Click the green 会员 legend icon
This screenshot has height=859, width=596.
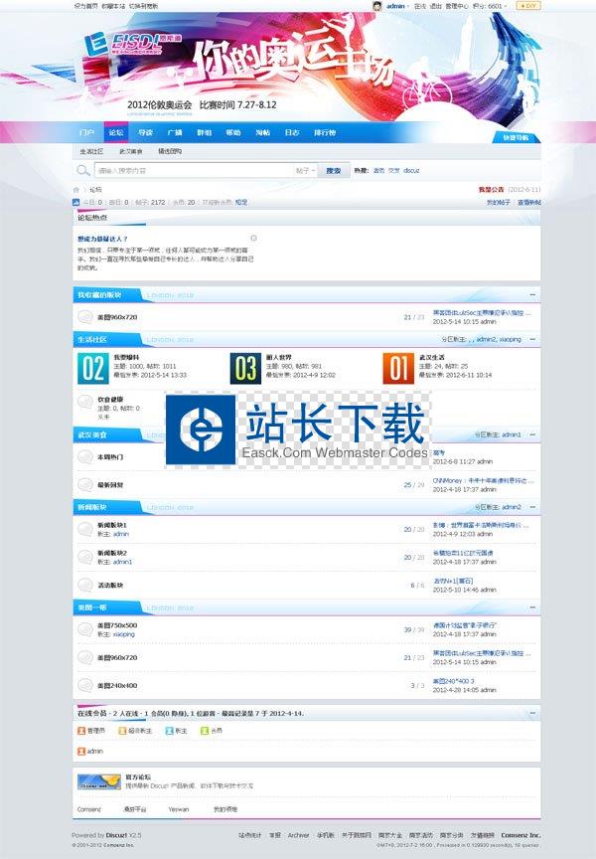205,731
